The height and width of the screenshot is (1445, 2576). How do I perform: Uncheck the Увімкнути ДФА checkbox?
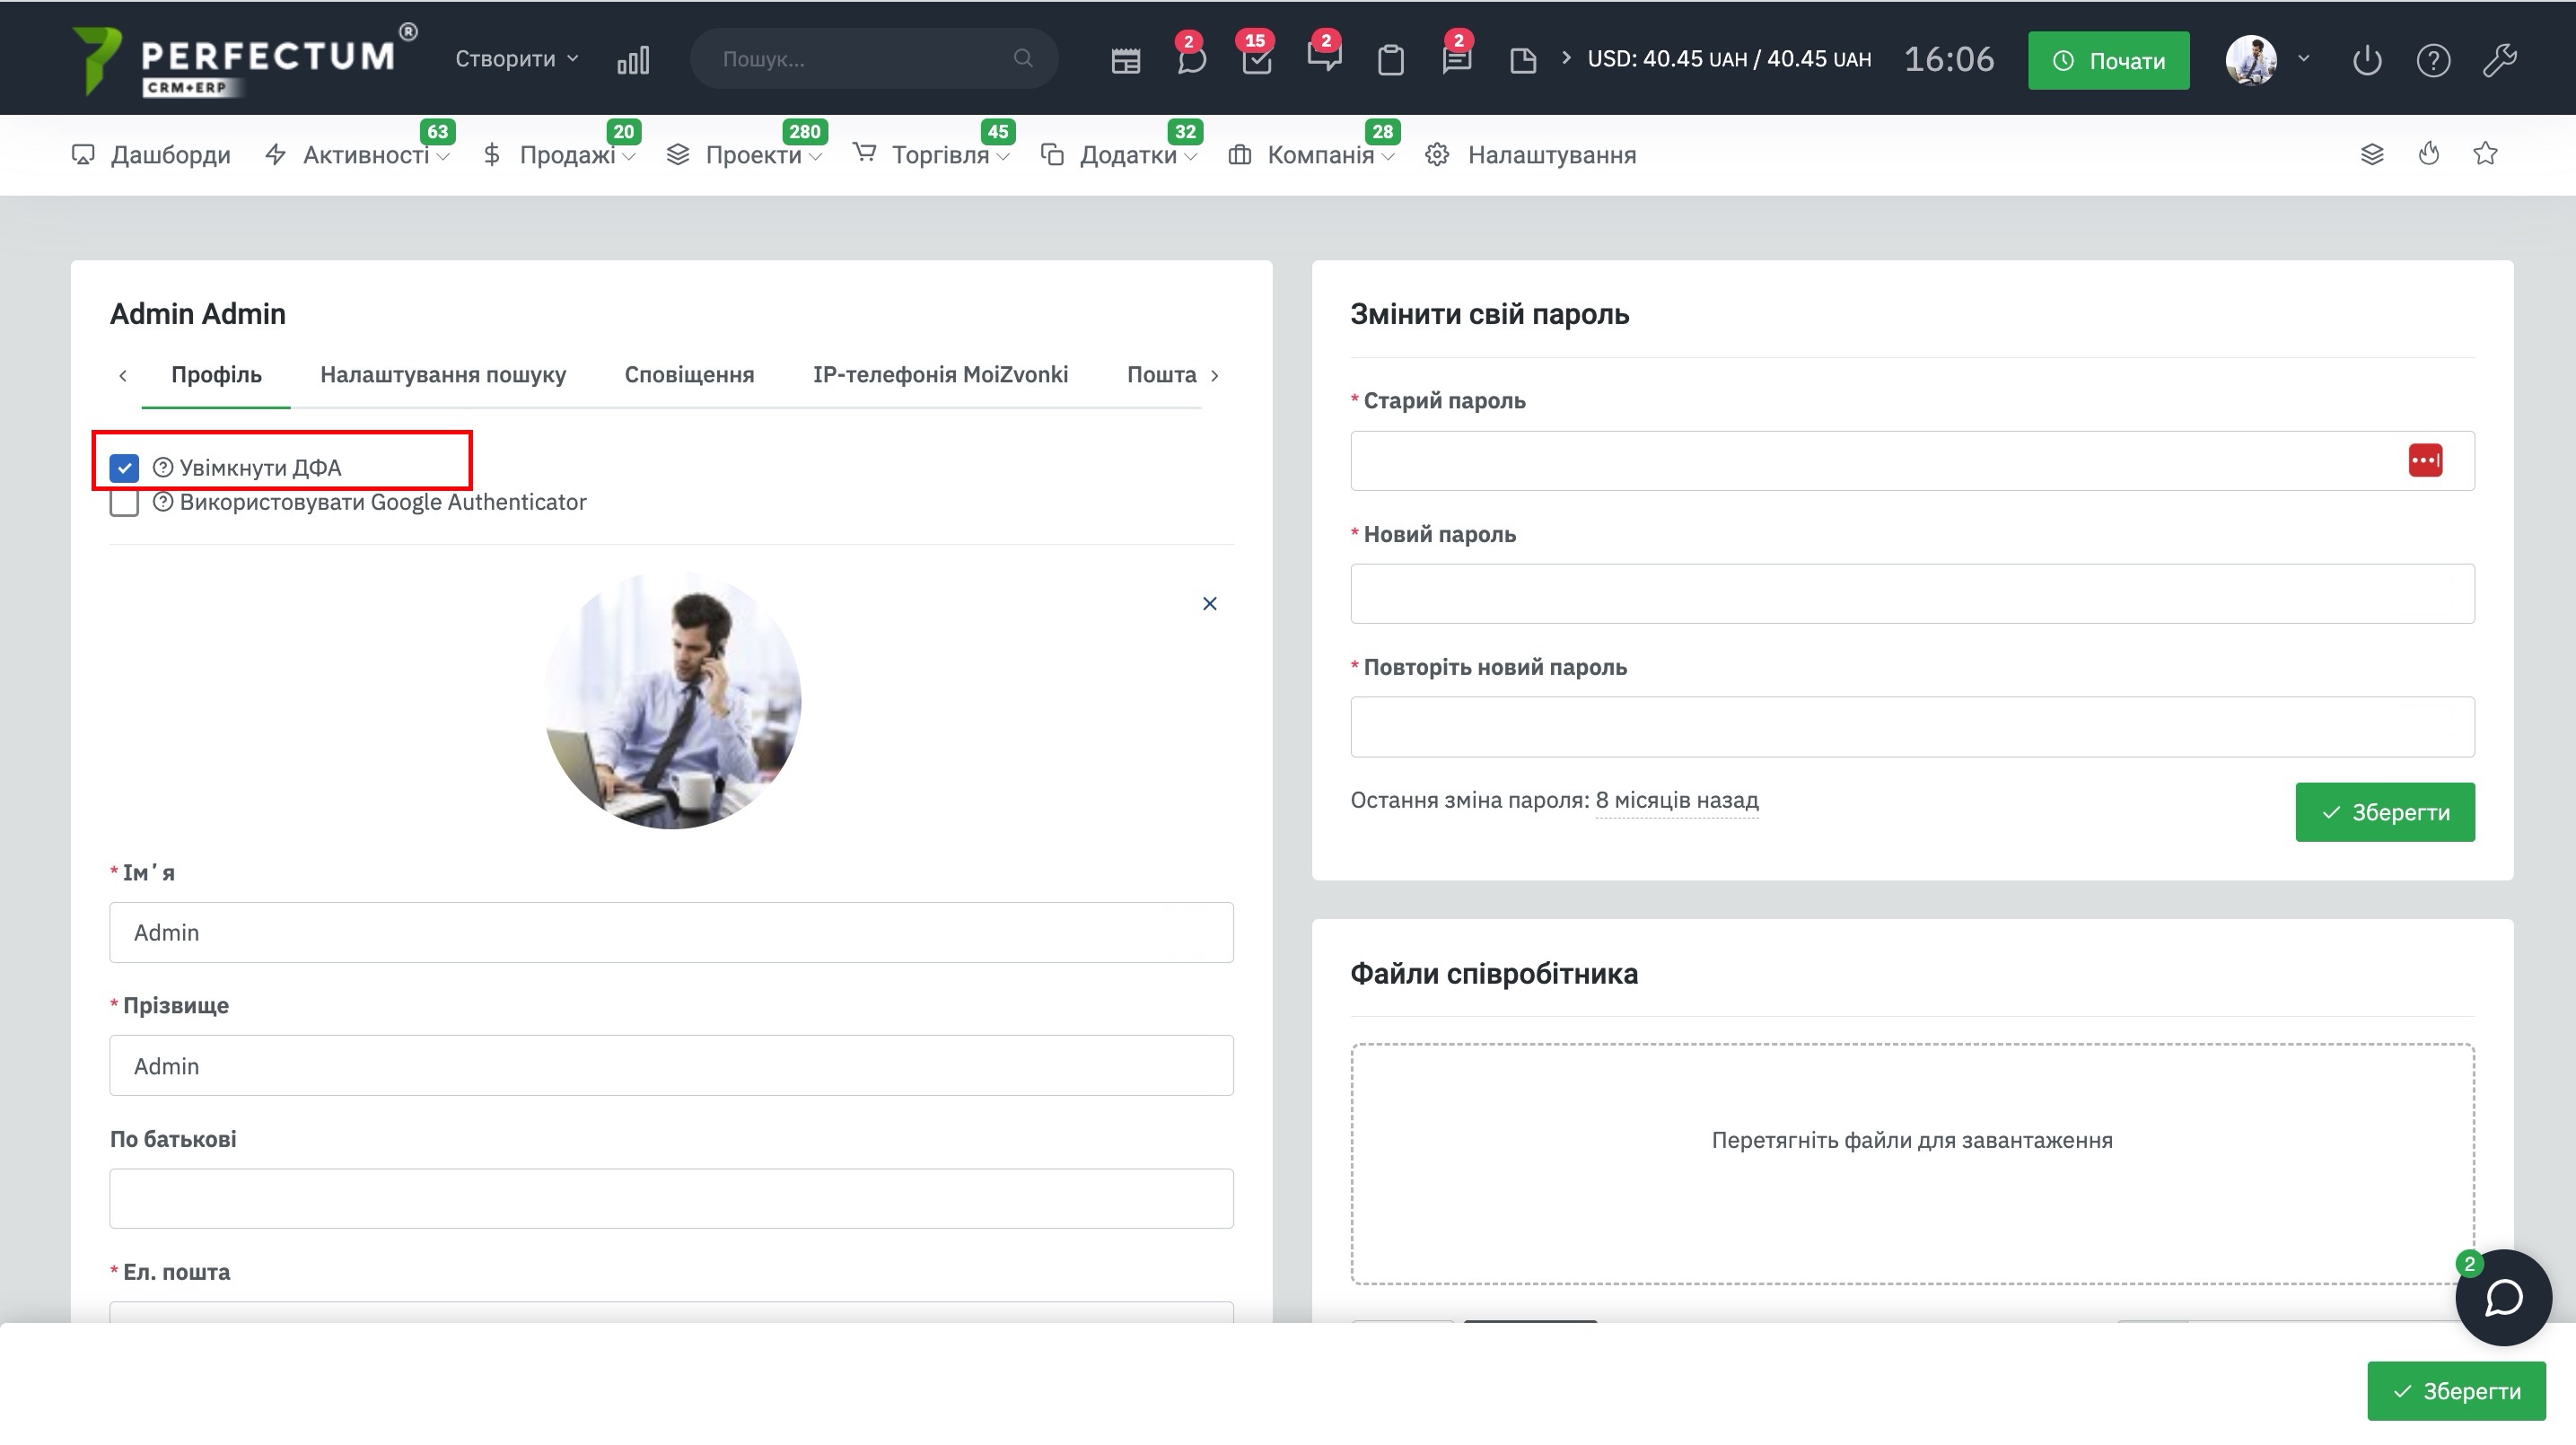click(124, 467)
